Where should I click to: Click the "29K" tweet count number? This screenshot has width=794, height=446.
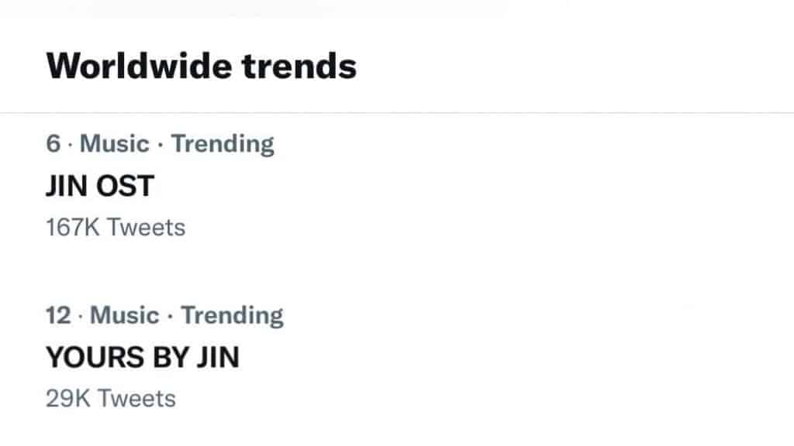pyautogui.click(x=68, y=399)
